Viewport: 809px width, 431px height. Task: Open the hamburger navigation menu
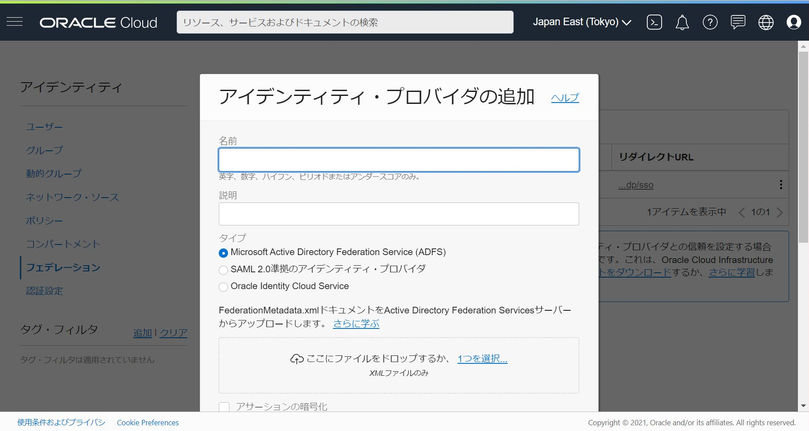tap(15, 22)
